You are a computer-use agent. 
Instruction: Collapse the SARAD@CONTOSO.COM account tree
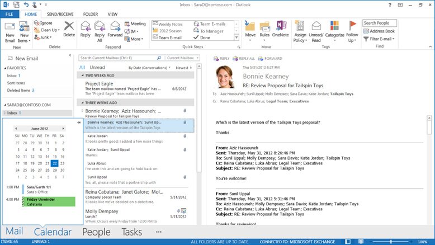5,105
